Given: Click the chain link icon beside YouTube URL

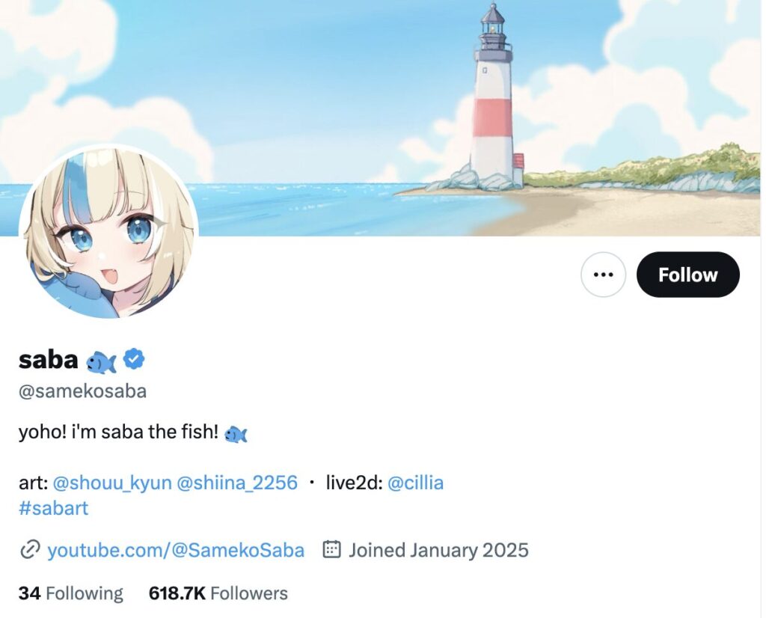Looking at the screenshot, I should click(29, 550).
